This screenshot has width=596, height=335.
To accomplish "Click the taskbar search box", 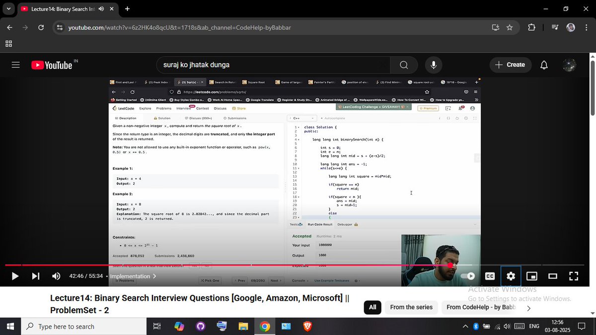I will (84, 326).
